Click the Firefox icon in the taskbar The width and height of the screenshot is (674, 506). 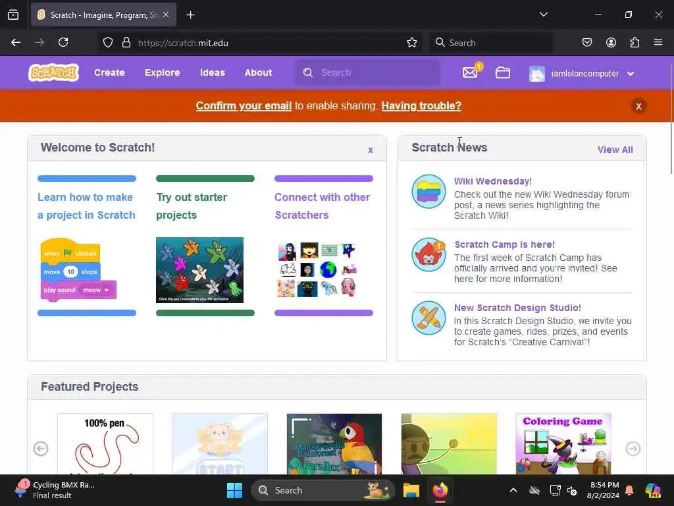click(x=440, y=490)
